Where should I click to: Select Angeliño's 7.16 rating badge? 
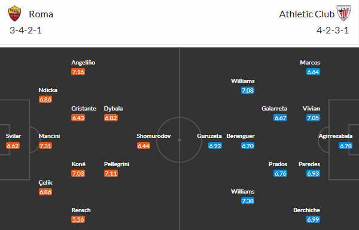click(x=78, y=72)
